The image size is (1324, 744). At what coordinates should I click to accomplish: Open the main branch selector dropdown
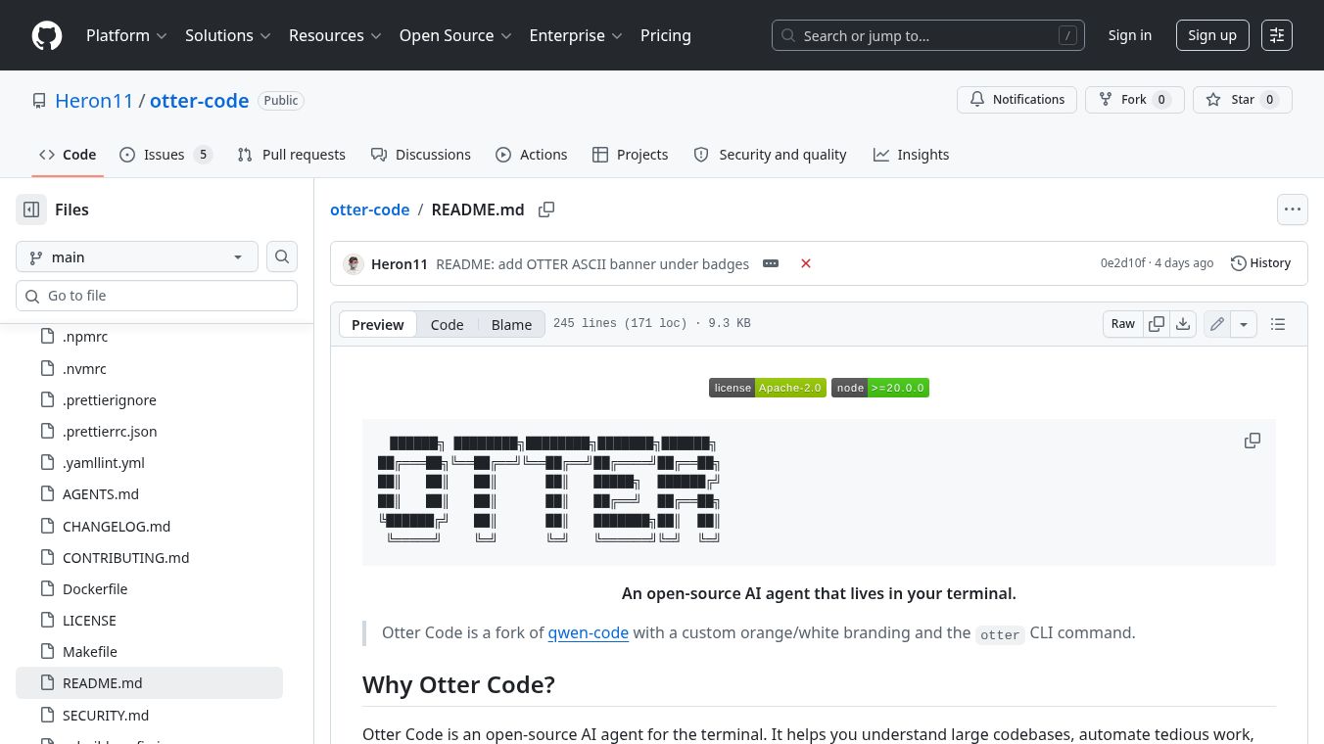click(x=137, y=256)
